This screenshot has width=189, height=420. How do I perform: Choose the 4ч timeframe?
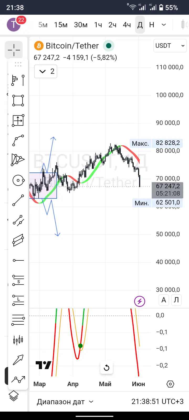(x=127, y=25)
